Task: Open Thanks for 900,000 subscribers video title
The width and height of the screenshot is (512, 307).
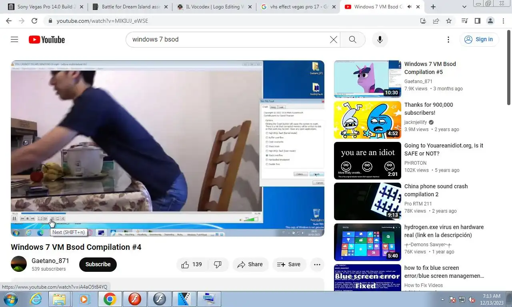Action: pyautogui.click(x=429, y=109)
